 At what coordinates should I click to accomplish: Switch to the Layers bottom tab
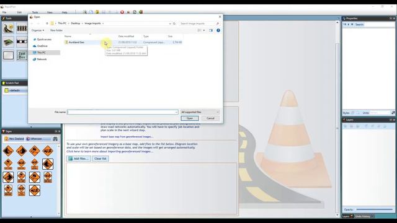348,216
